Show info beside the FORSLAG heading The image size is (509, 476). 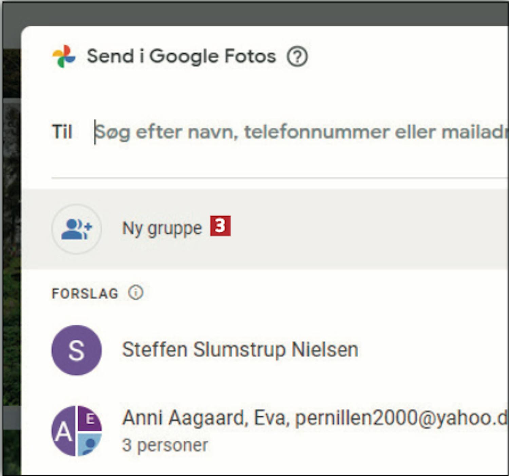point(136,292)
